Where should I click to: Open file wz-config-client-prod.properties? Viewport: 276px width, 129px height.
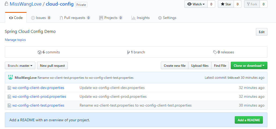point(39,96)
